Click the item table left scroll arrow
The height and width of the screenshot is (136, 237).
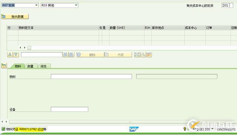(20, 48)
